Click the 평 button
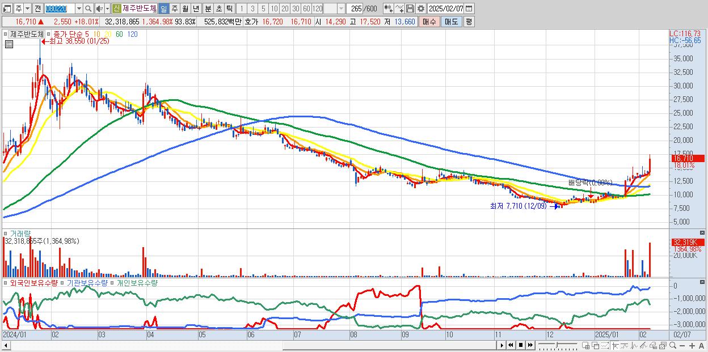The image size is (708, 352). pos(469,22)
